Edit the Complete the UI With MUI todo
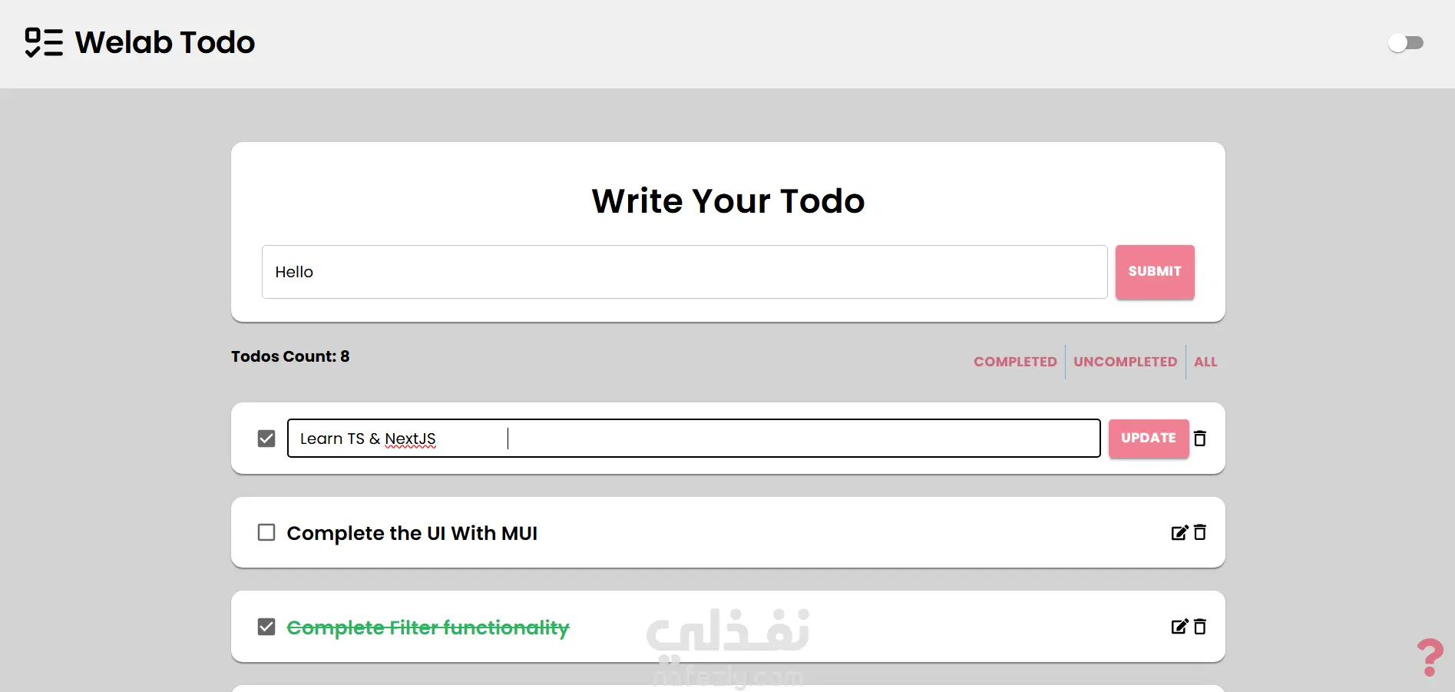This screenshot has width=1455, height=692. click(x=1179, y=533)
